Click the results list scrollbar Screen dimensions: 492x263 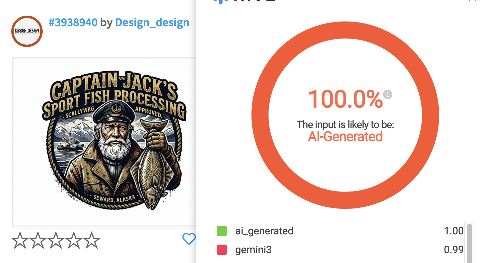[x=469, y=243]
